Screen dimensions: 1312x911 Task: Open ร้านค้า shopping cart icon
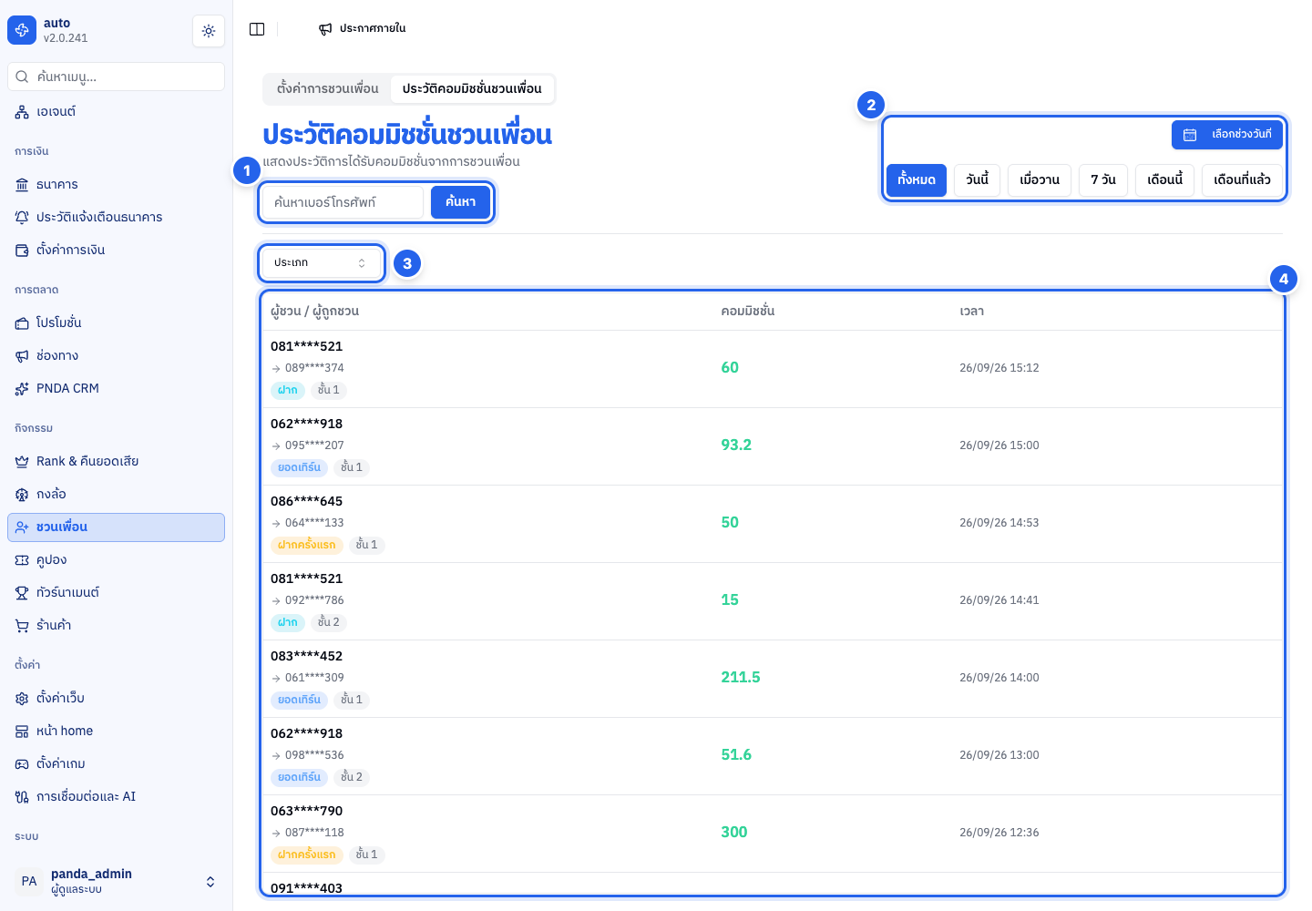coord(22,626)
